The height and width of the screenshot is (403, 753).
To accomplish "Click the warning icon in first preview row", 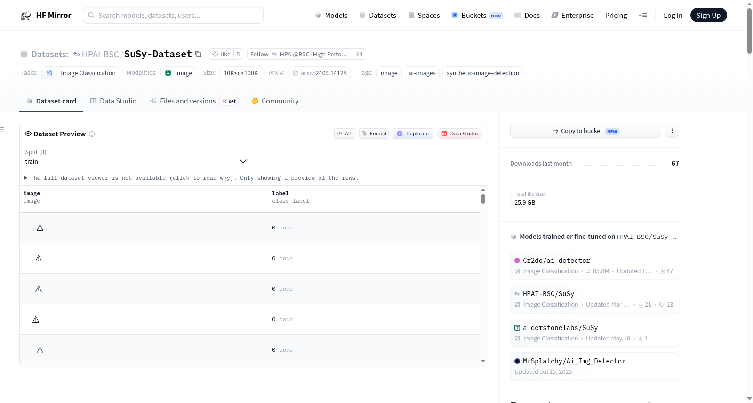I will coord(40,228).
